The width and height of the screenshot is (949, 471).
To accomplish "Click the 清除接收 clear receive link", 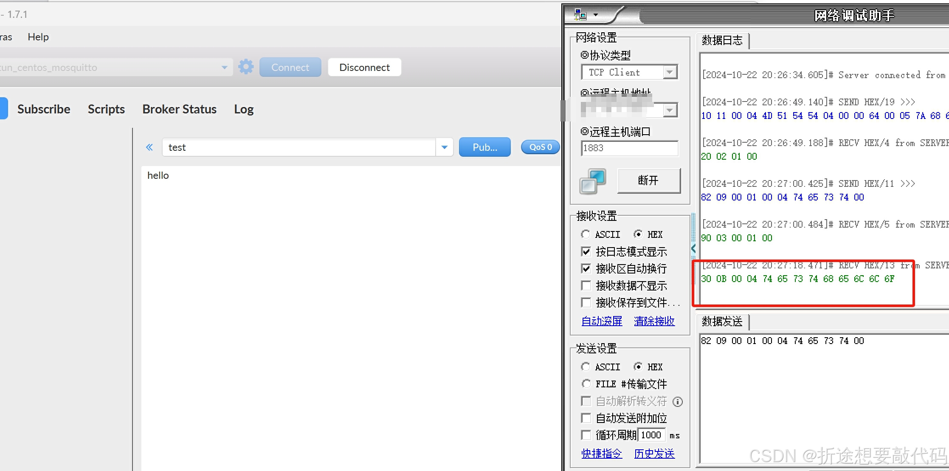I will point(654,321).
